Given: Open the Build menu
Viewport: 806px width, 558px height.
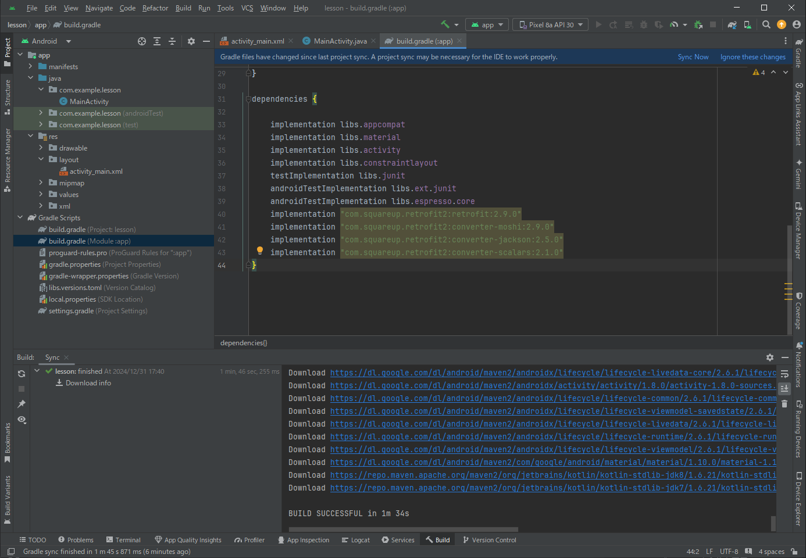Looking at the screenshot, I should coord(183,8).
